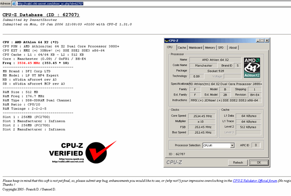Click the Submitted by DesertShooter line
Screen dimensions: 291x196
click(30, 20)
